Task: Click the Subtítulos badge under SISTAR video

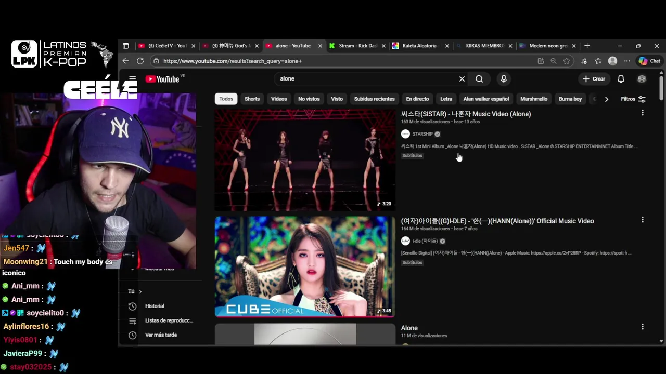Action: pos(412,155)
